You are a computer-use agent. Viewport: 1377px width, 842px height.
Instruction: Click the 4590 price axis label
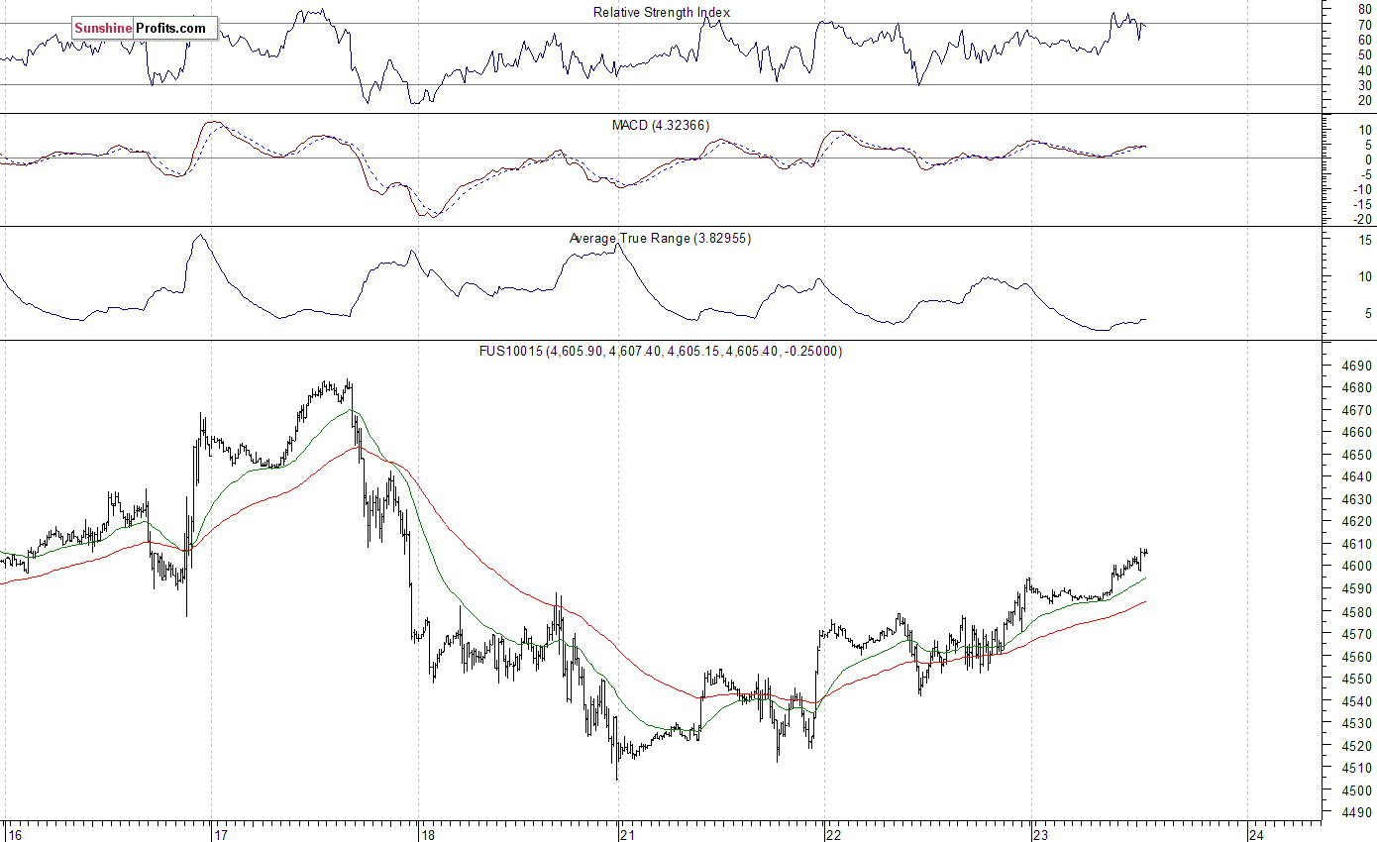[1357, 589]
